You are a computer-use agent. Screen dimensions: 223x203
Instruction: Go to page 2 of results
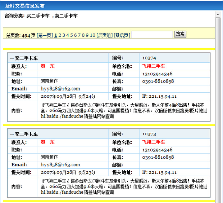[x=60, y=35]
